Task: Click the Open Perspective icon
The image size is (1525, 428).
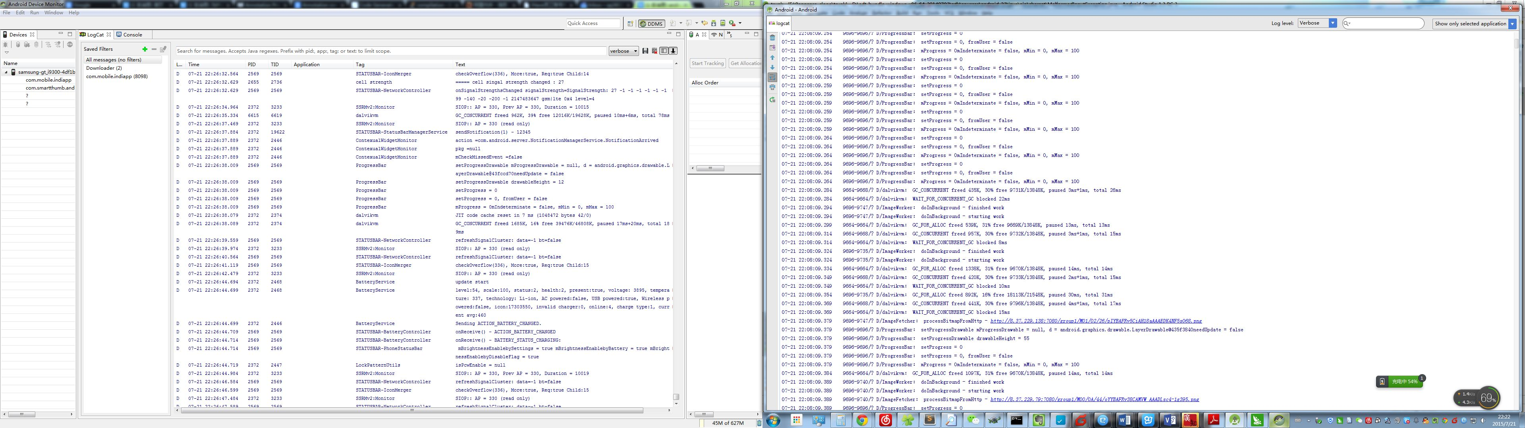Action: [631, 24]
